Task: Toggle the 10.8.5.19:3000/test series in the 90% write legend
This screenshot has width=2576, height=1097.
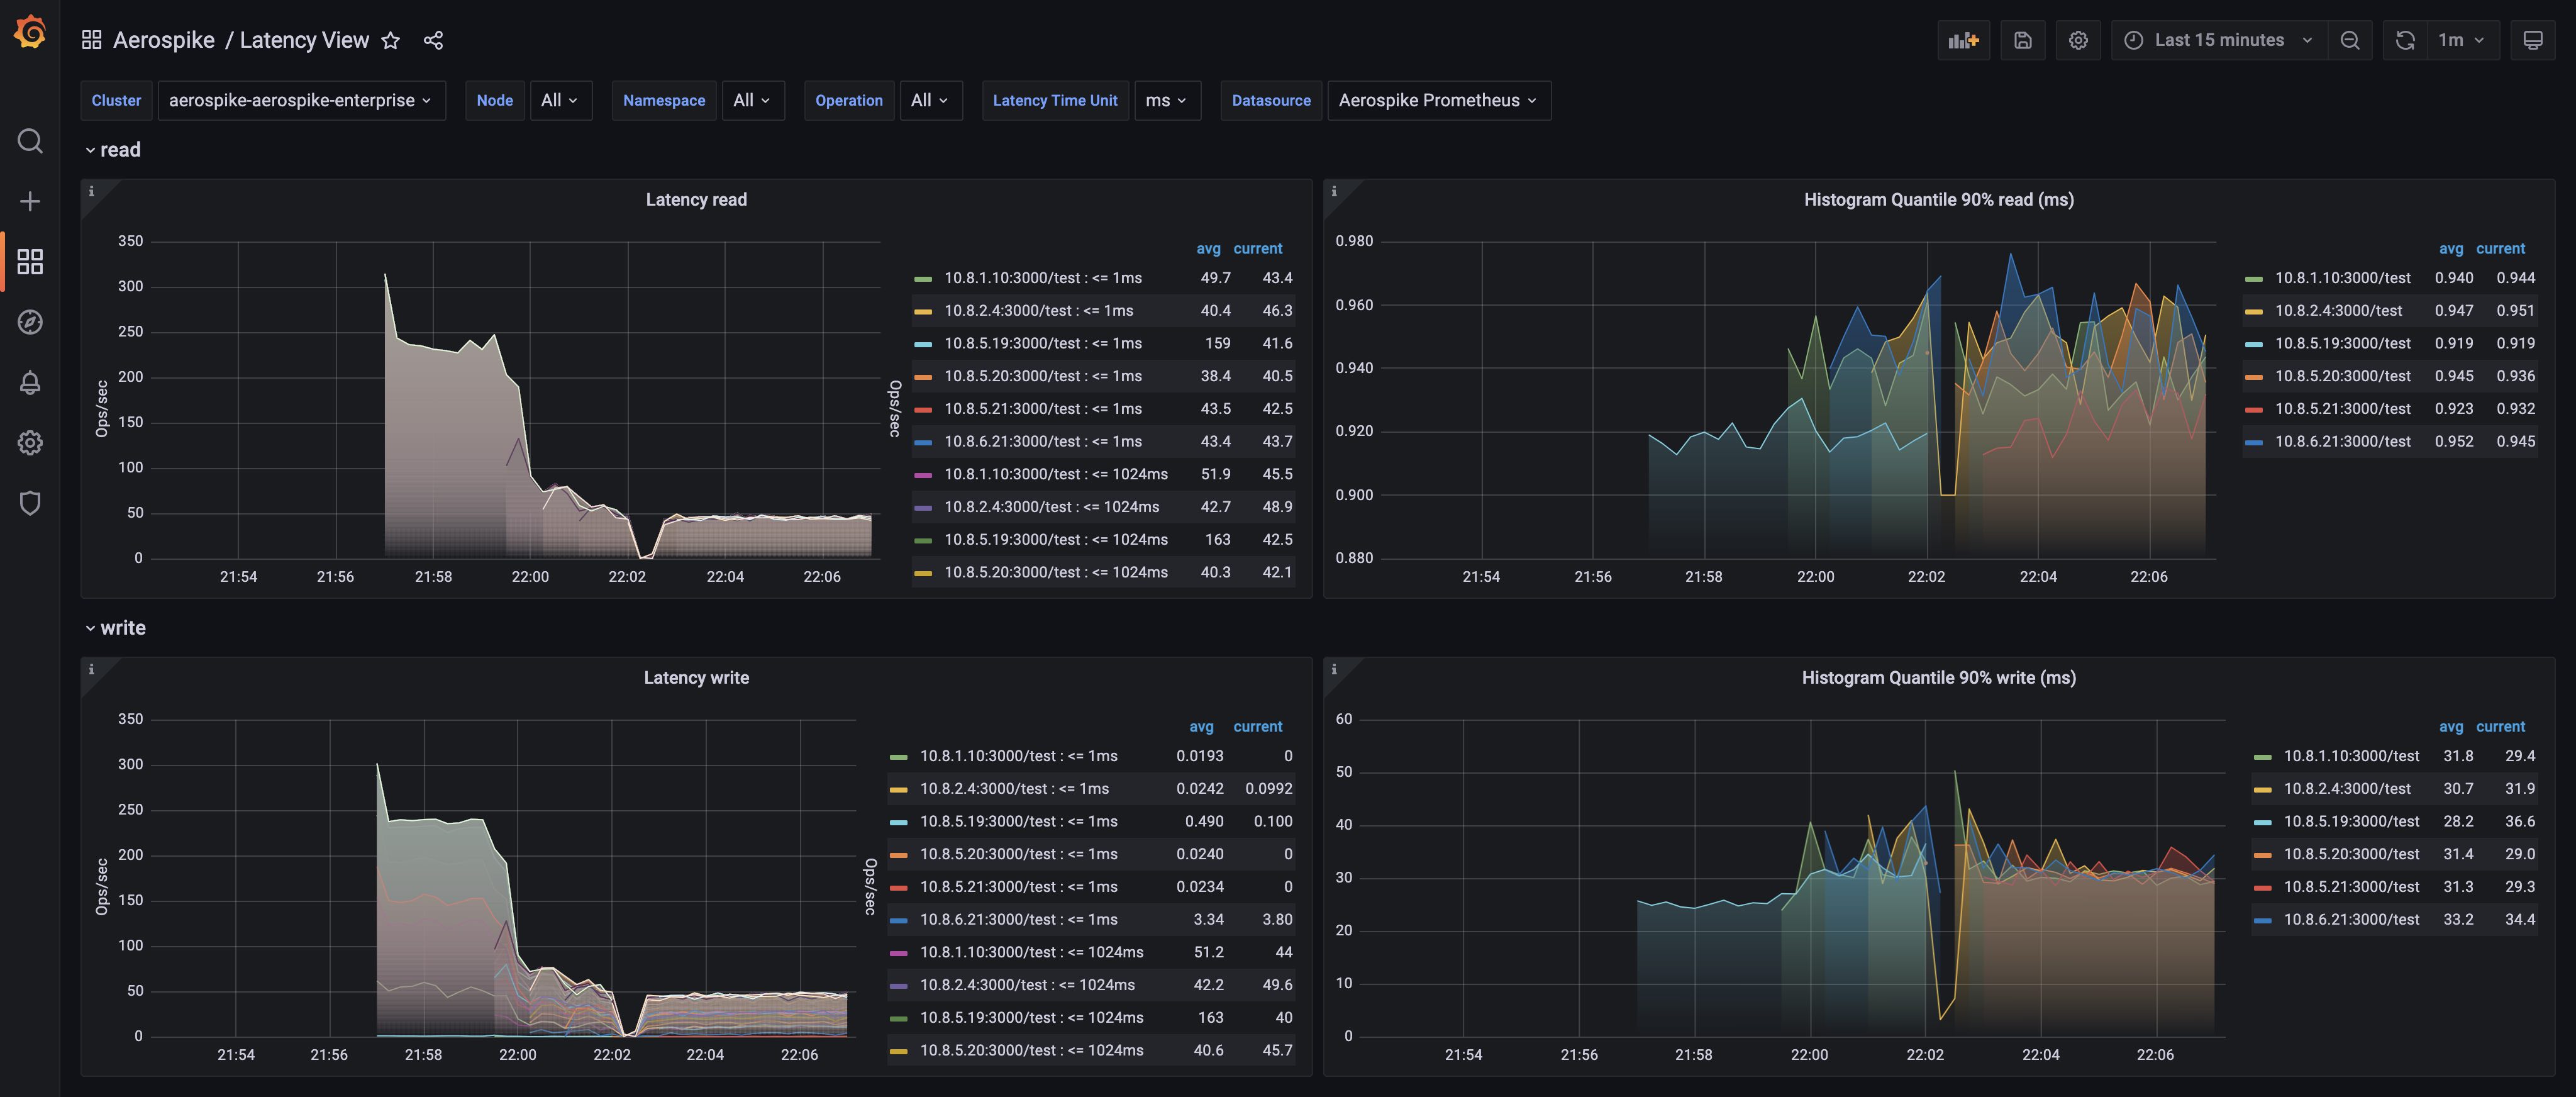Action: [2350, 821]
